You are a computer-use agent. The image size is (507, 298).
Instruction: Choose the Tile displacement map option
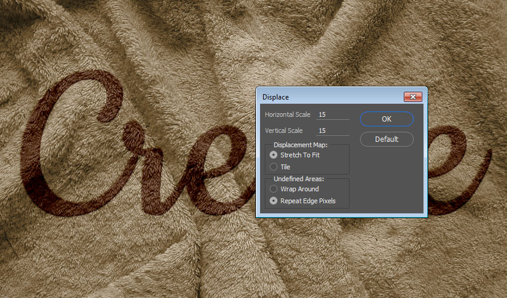pyautogui.click(x=274, y=167)
